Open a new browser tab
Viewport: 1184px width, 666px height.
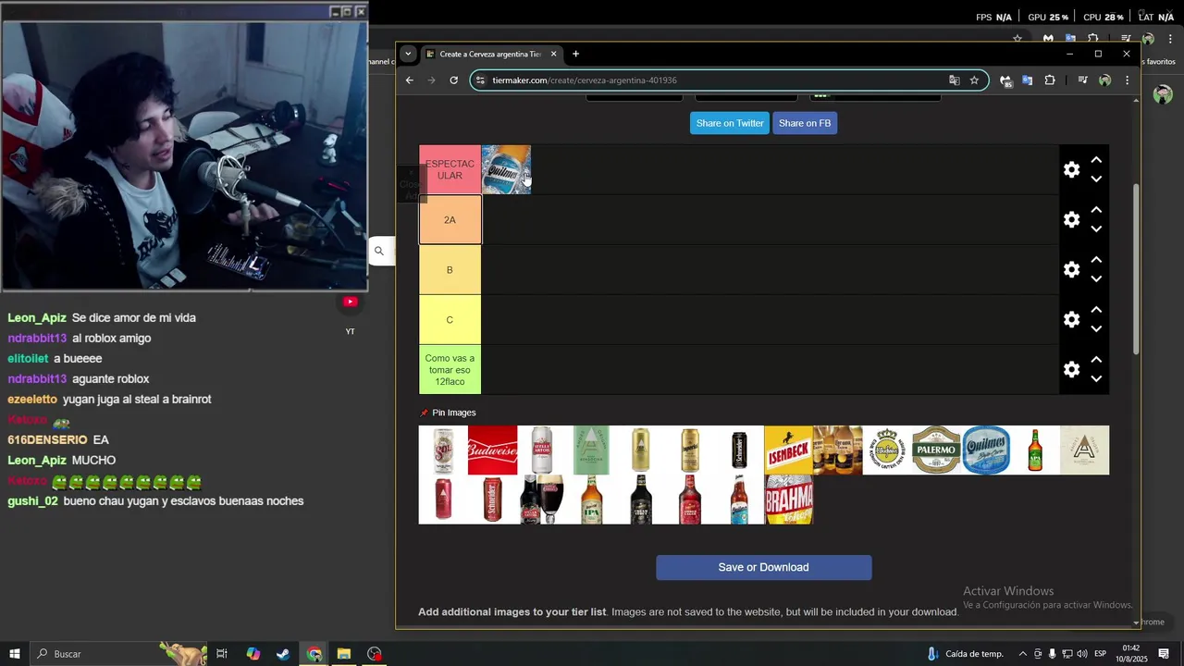pos(575,54)
